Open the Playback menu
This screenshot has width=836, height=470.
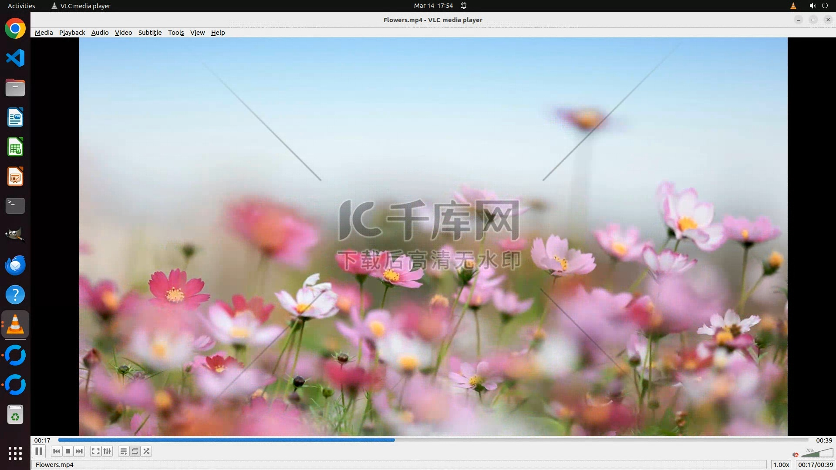click(72, 33)
